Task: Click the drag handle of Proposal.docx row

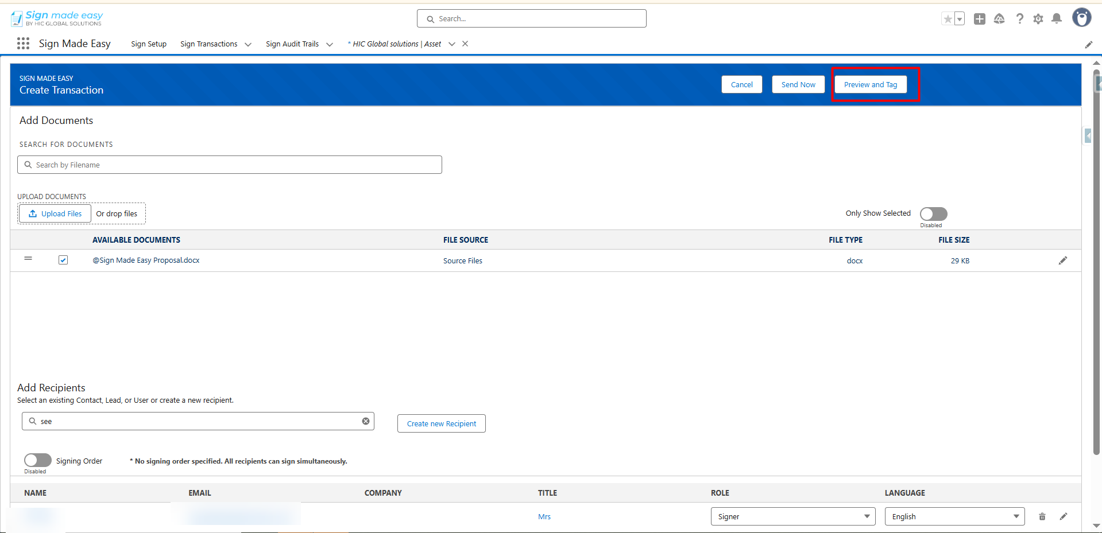Action: (28, 259)
